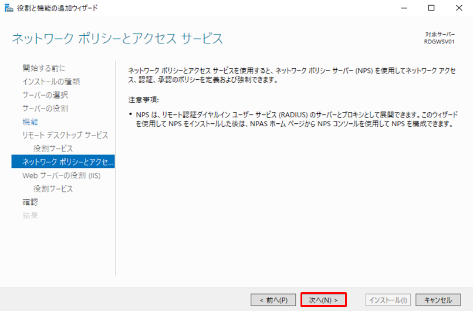The height and width of the screenshot is (311, 473).
Task: Select 機能 in the wizard sidebar
Action: [x=30, y=122]
